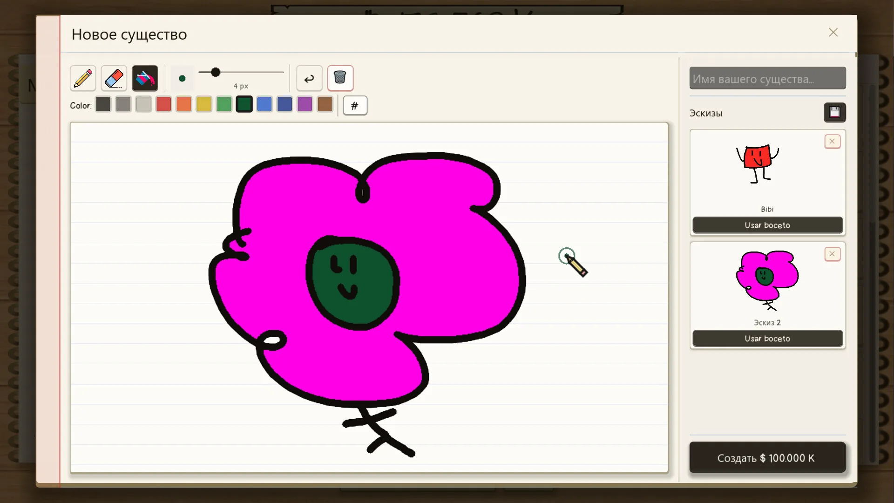Activate the paint bucket fill tool

[145, 78]
